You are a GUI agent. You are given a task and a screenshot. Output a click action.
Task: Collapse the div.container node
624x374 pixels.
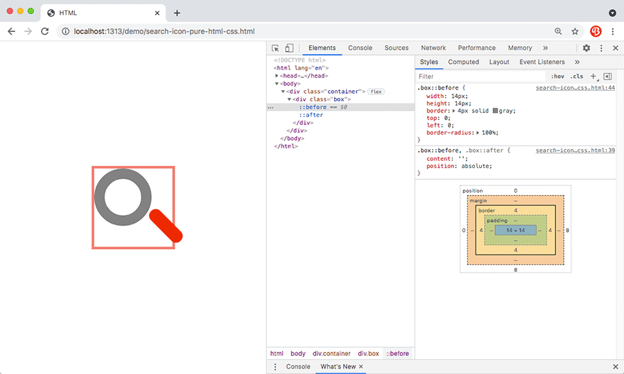[283, 92]
